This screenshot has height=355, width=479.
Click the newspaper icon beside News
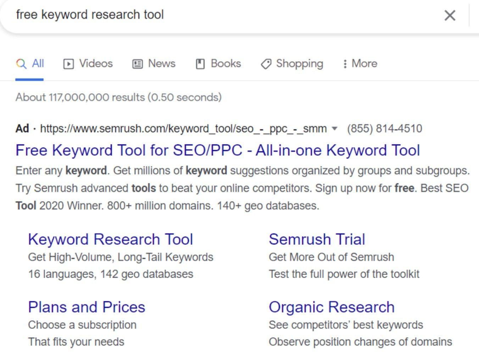click(x=137, y=64)
